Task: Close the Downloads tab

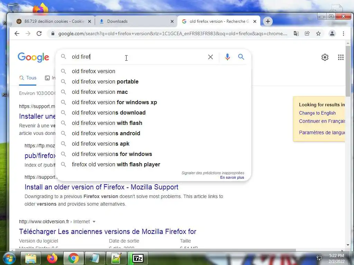Action: (x=172, y=21)
